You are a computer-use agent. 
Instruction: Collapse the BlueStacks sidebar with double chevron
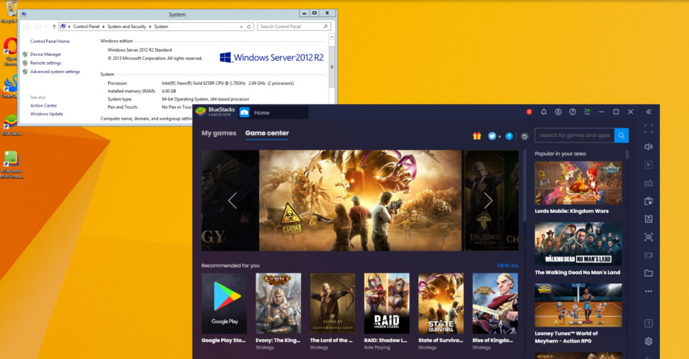(648, 112)
